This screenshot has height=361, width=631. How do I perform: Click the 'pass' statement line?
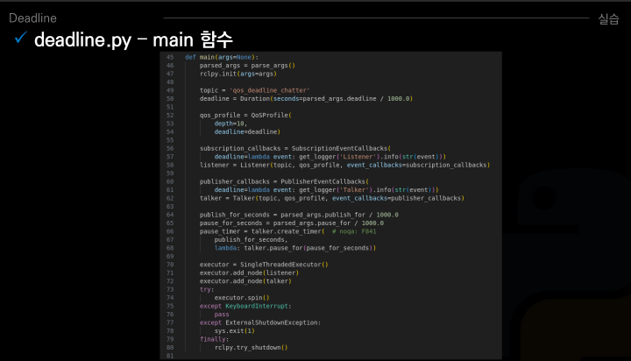click(222, 315)
